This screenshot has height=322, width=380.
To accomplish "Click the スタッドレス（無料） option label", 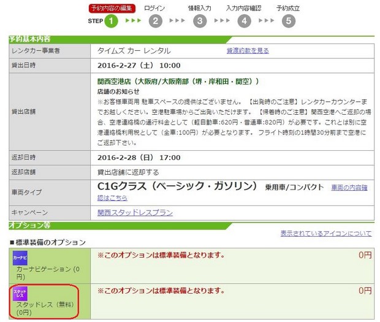I will 44,305.
